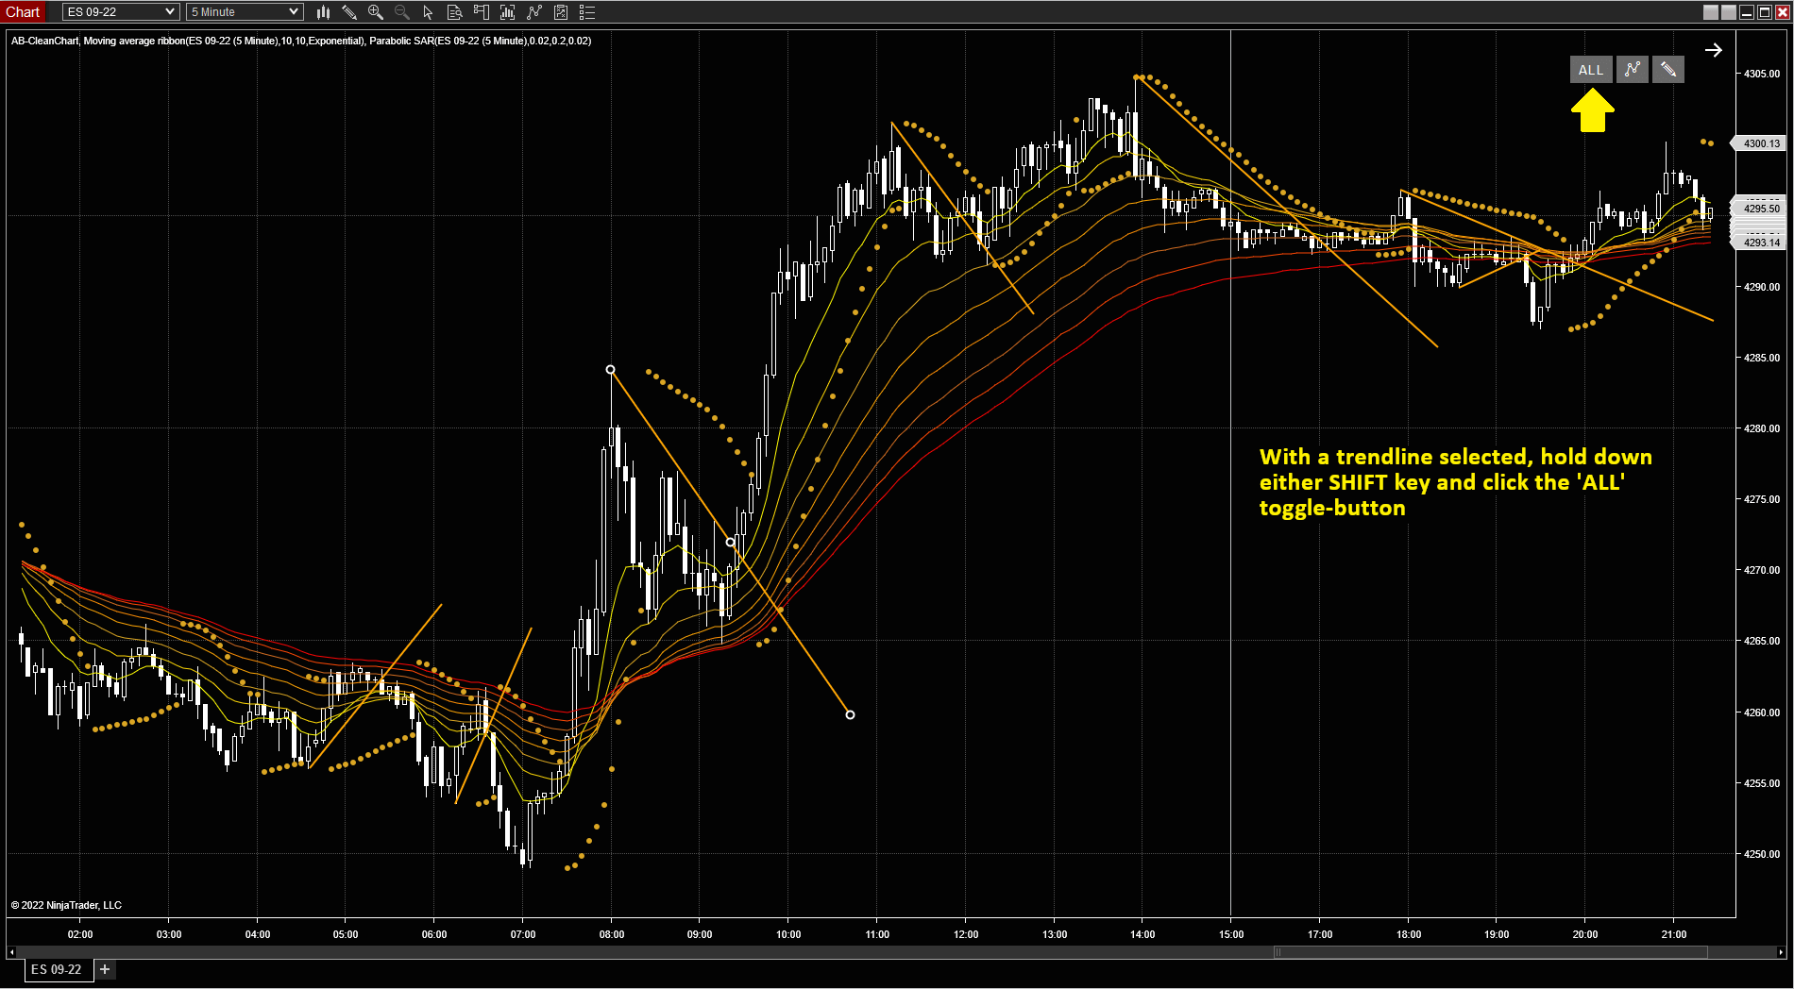Click the white arrow scroll-to-latest button
This screenshot has width=1794, height=989.
(x=1713, y=50)
